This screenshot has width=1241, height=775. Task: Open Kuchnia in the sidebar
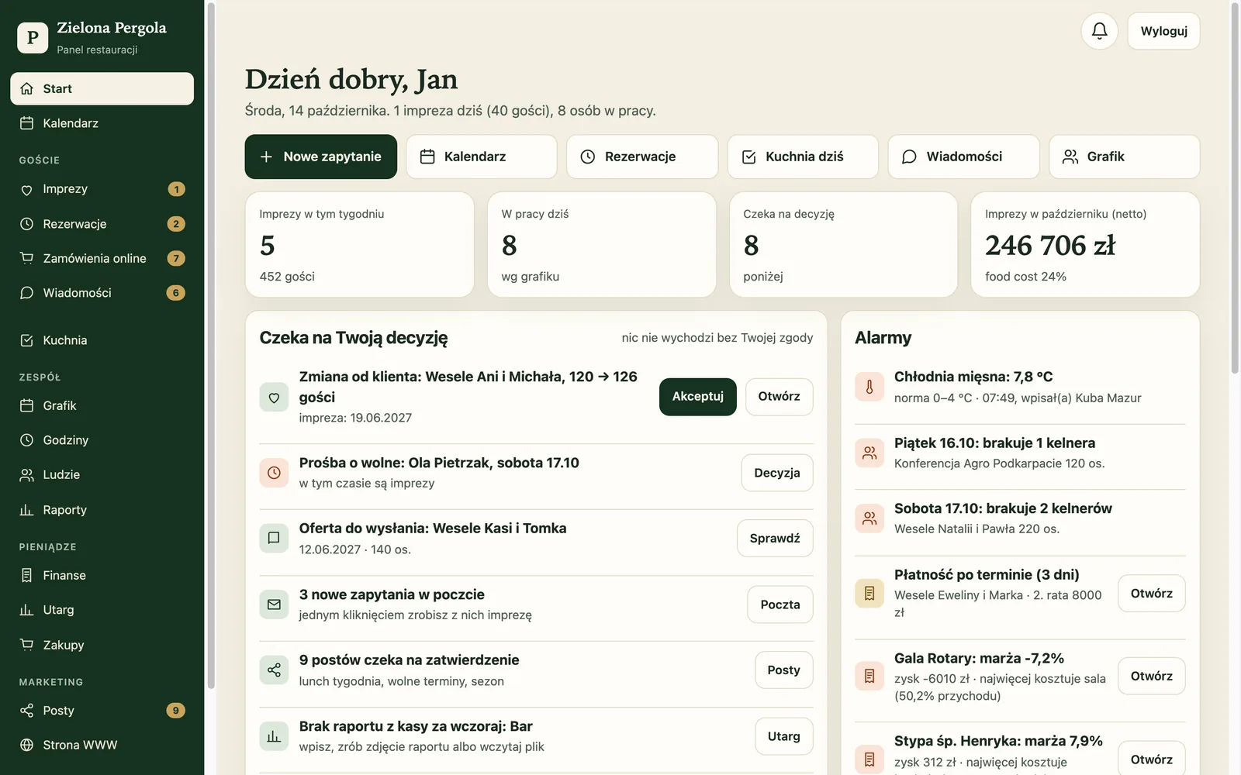[x=102, y=340]
